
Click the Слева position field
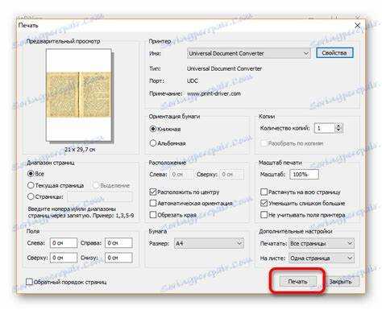(x=181, y=175)
